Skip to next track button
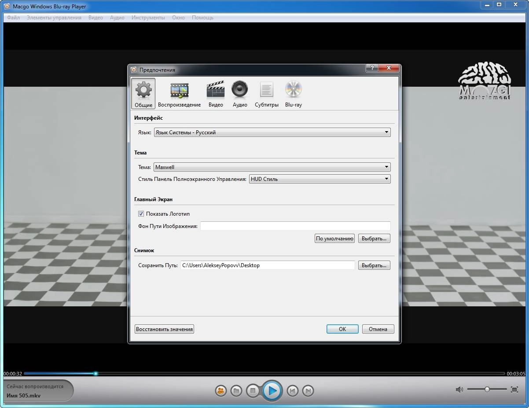The height and width of the screenshot is (408, 529). tap(309, 391)
